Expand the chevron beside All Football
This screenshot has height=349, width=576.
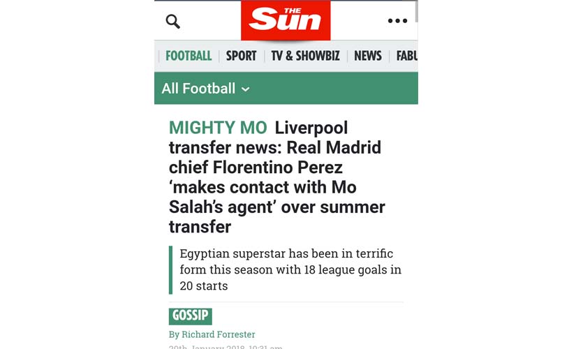[245, 89]
